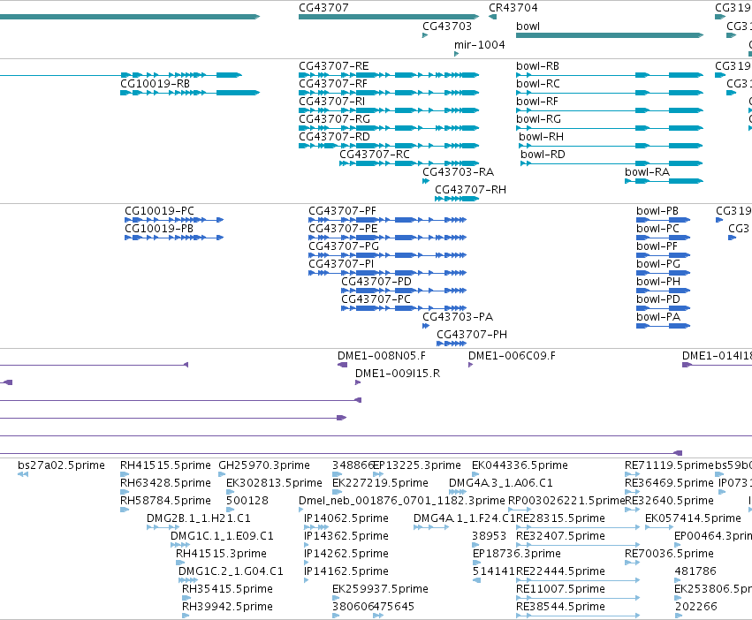Select the bowl-RH transcript label
The width and height of the screenshot is (752, 620).
pyautogui.click(x=541, y=137)
